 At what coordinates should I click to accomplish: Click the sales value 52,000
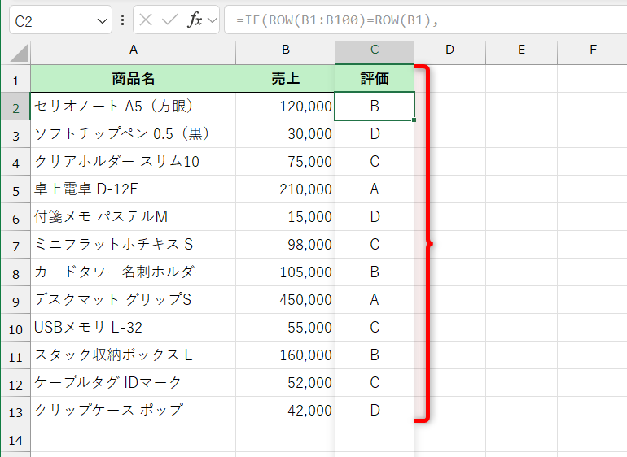tap(286, 382)
